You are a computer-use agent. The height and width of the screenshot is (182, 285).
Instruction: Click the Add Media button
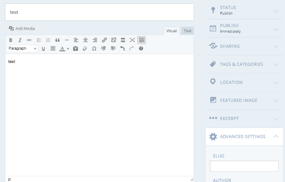[x=22, y=28]
